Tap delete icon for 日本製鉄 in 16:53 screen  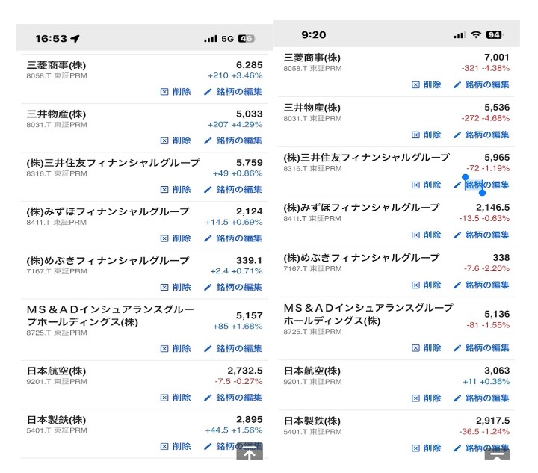164,446
